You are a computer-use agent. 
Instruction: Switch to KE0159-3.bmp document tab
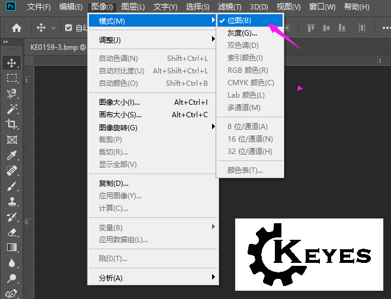(58, 47)
